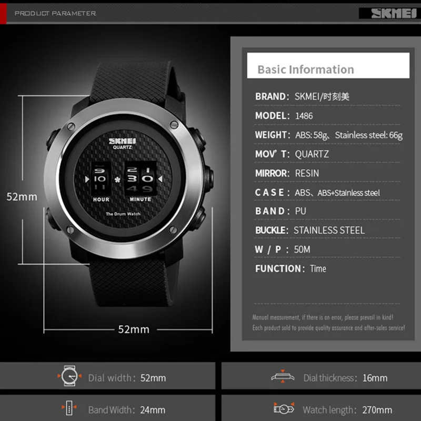
Task: Click the Manual measurement disclaimer line
Action: (323, 317)
